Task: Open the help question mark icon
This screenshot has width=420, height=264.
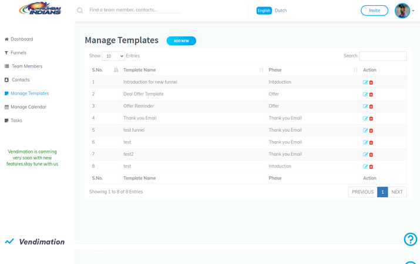Action: click(411, 239)
